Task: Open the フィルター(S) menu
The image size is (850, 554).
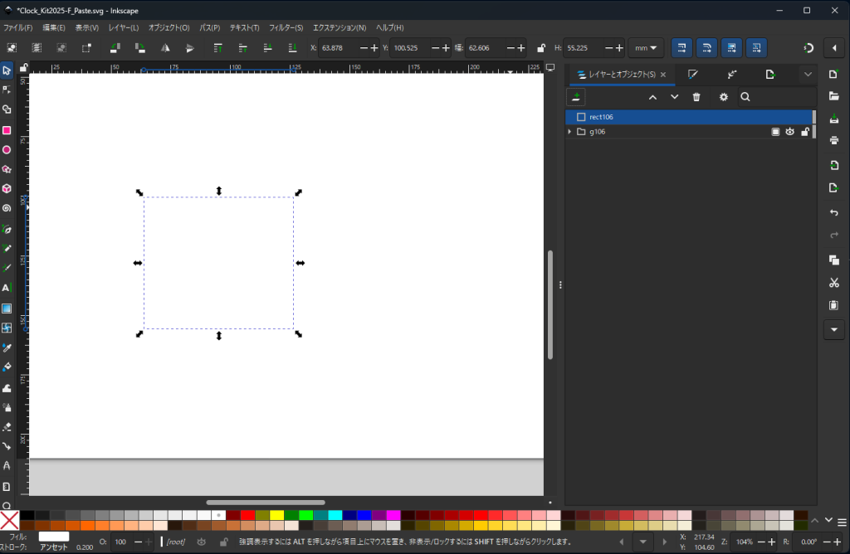Action: pyautogui.click(x=286, y=27)
